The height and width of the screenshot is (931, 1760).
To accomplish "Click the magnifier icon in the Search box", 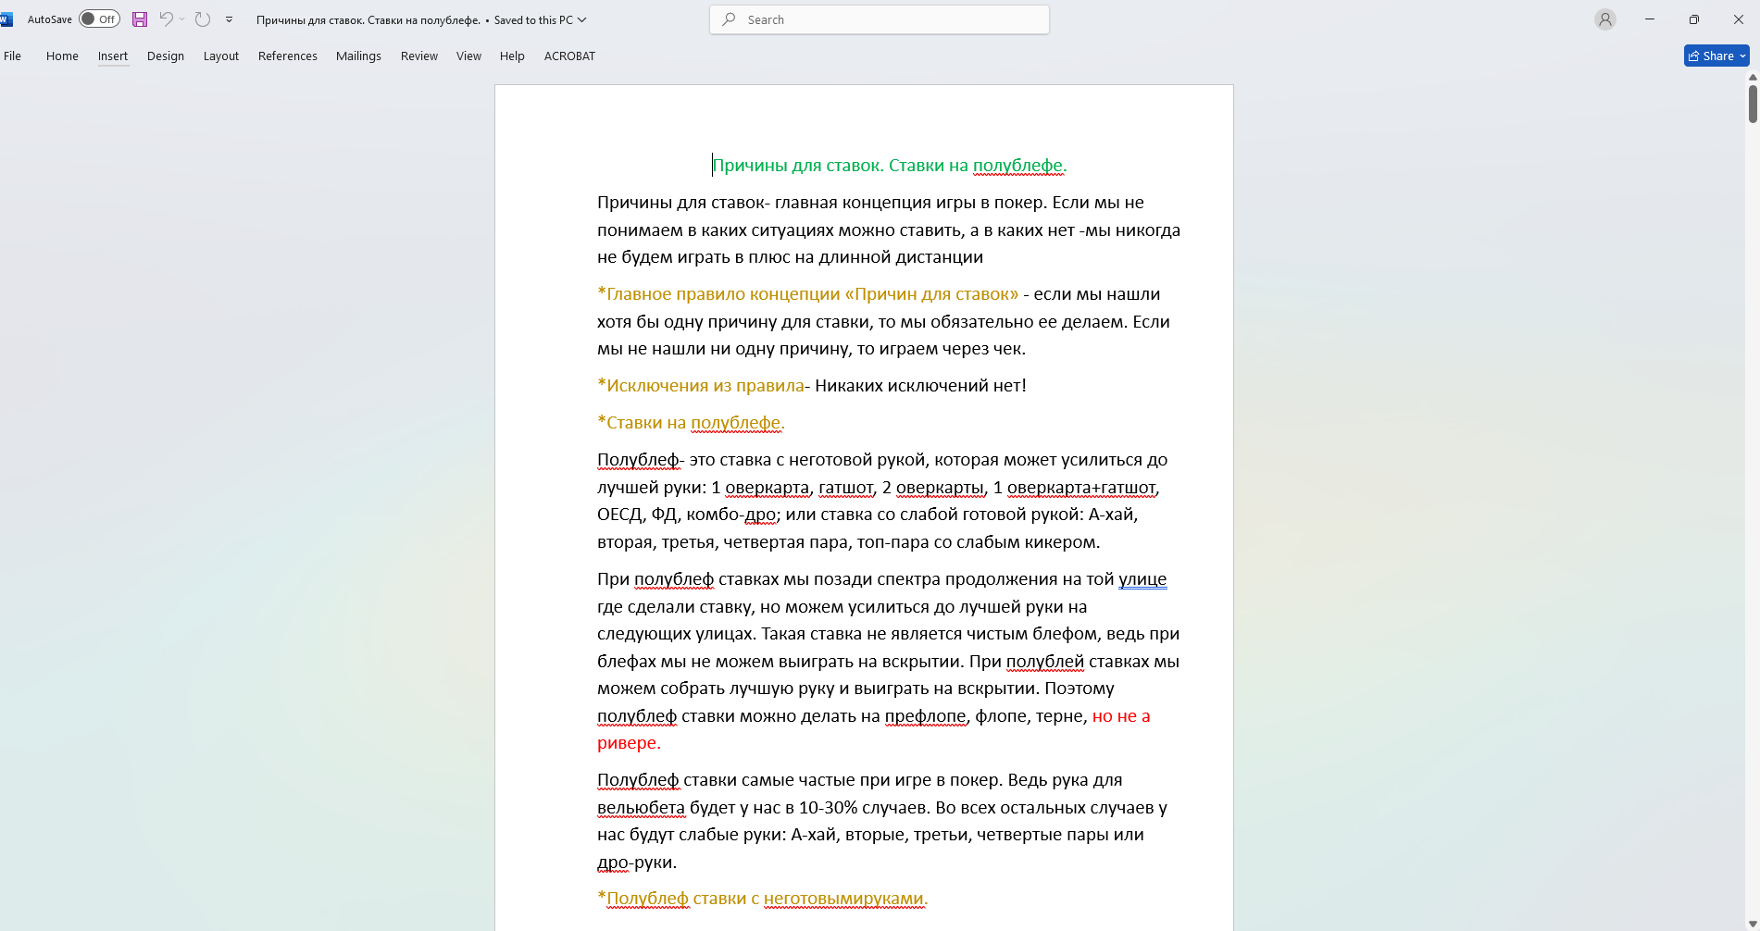I will point(730,19).
